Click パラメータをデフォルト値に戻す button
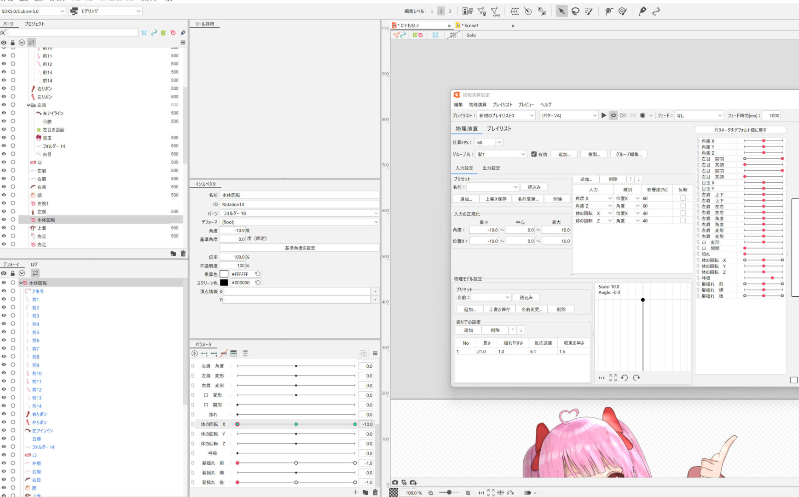This screenshot has width=799, height=497. click(x=740, y=130)
